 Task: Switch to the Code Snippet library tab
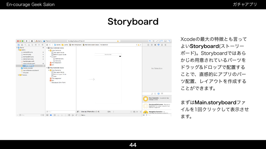pyautogui.click(x=155, y=94)
